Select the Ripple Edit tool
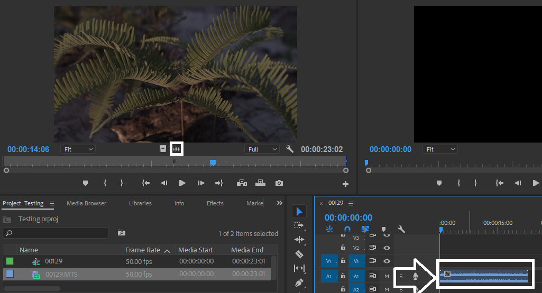542x293 pixels. pyautogui.click(x=299, y=240)
